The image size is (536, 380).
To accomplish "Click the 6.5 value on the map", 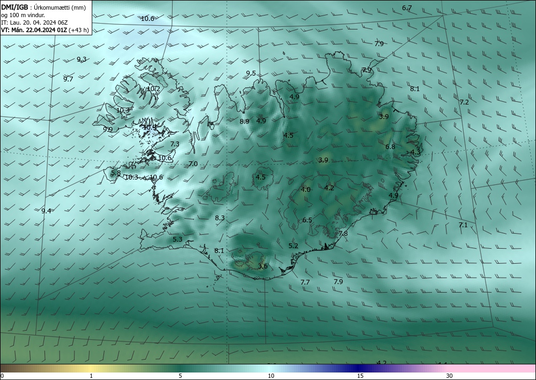I will click(x=307, y=220).
